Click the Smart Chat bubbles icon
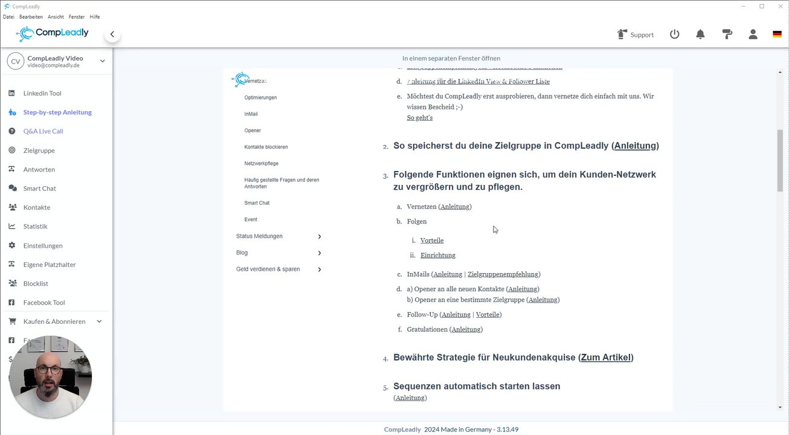 pos(12,188)
